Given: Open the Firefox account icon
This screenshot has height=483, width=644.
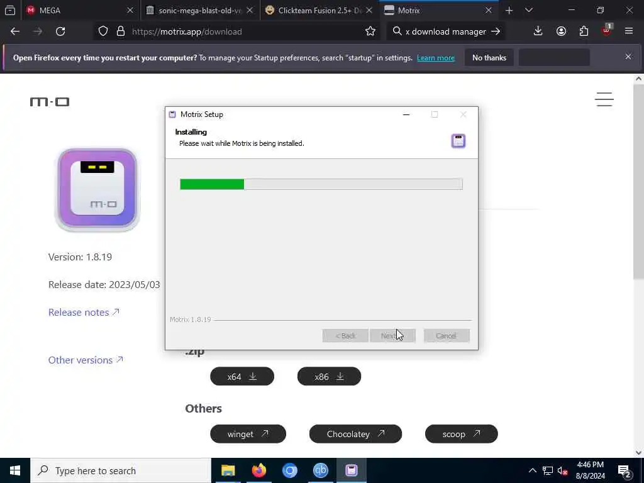Looking at the screenshot, I should click(x=561, y=31).
